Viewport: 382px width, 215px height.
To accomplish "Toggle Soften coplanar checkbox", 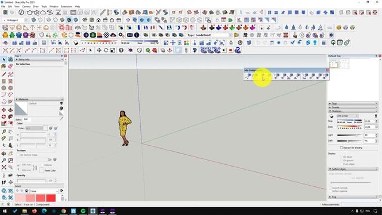I will 331,191.
